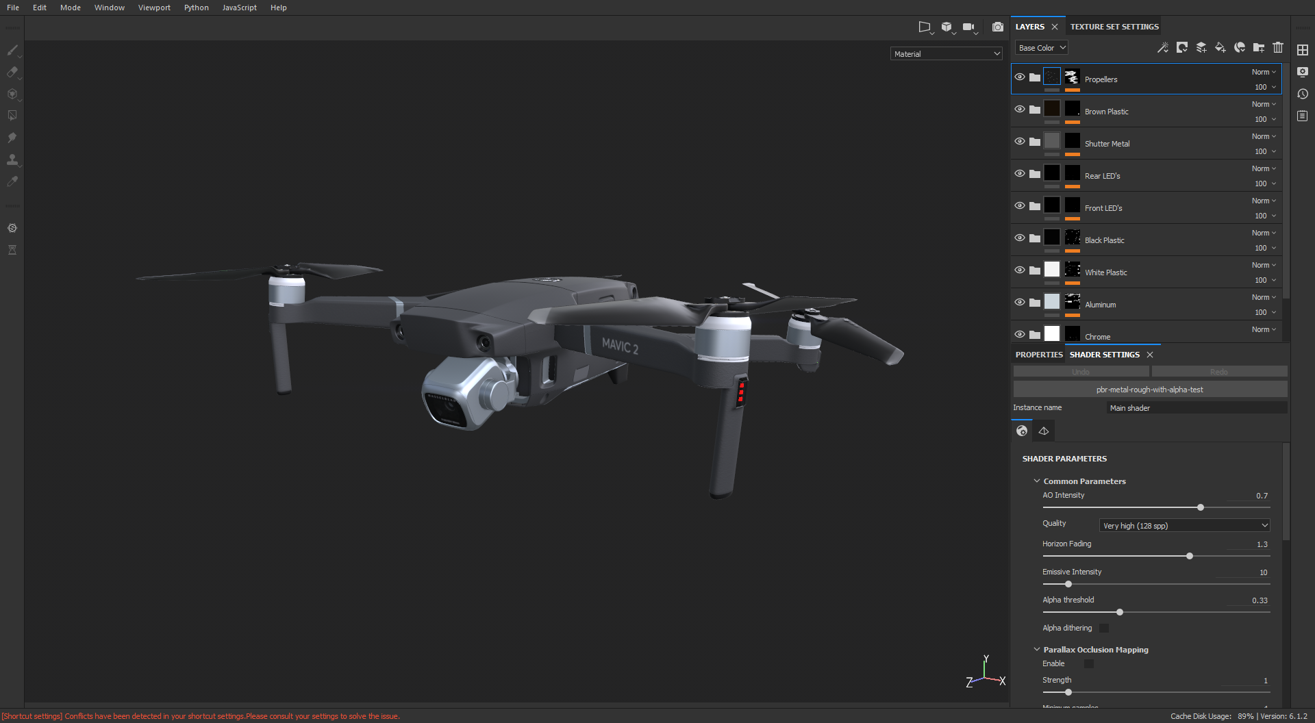Click the hourglass icon in left toolbar

12,250
